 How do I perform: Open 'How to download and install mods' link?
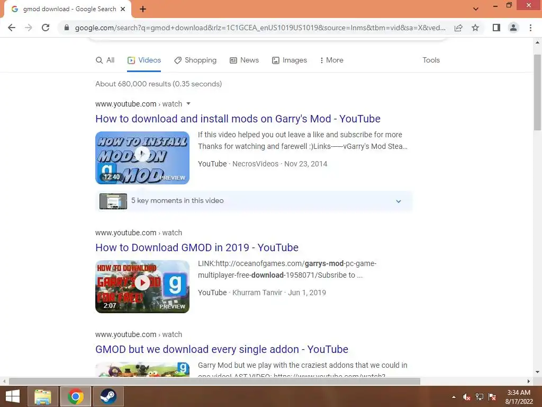click(x=238, y=119)
